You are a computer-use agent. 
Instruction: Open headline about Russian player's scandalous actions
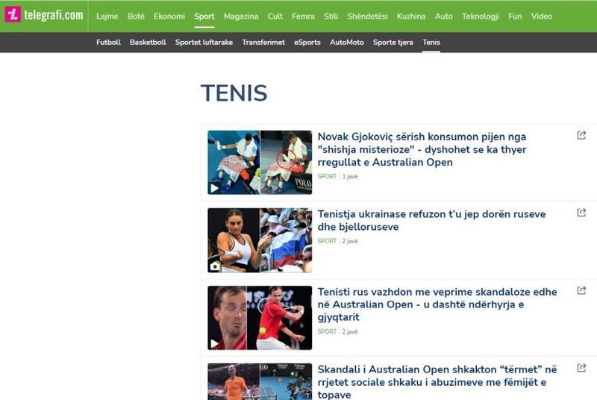coord(437,304)
